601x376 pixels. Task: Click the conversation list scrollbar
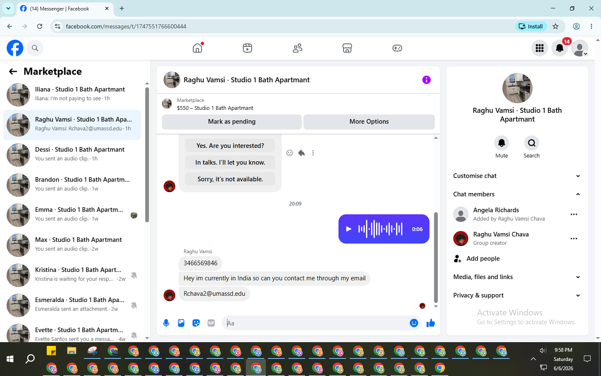tap(147, 155)
